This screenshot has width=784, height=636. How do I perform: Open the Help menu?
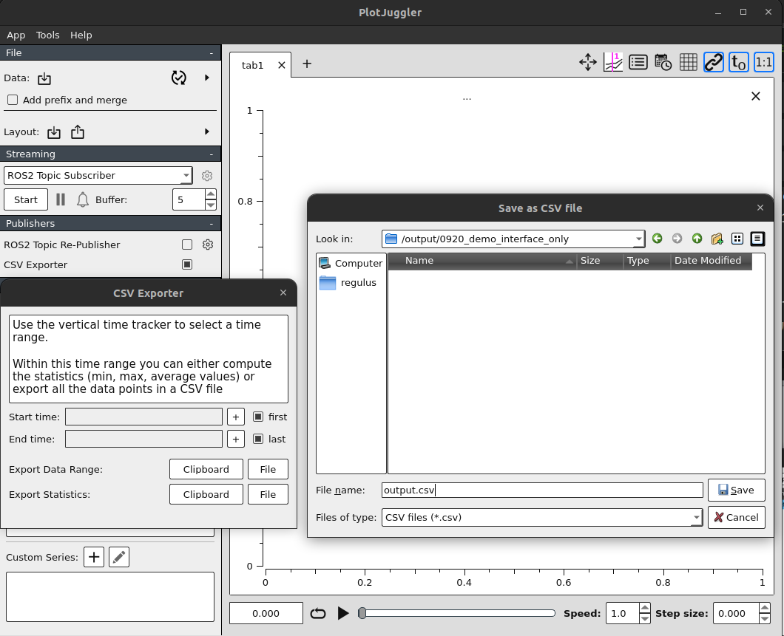pos(81,35)
